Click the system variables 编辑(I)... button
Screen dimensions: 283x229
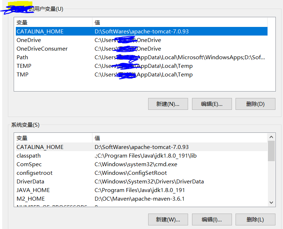click(212, 219)
